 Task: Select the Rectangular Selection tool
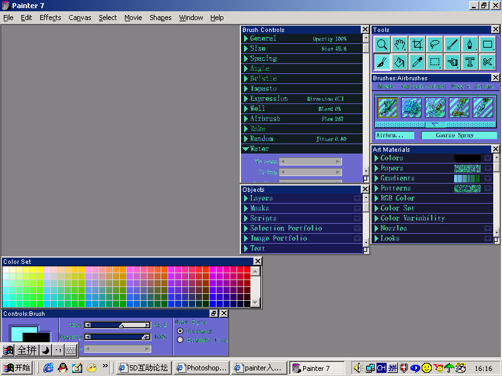[434, 62]
